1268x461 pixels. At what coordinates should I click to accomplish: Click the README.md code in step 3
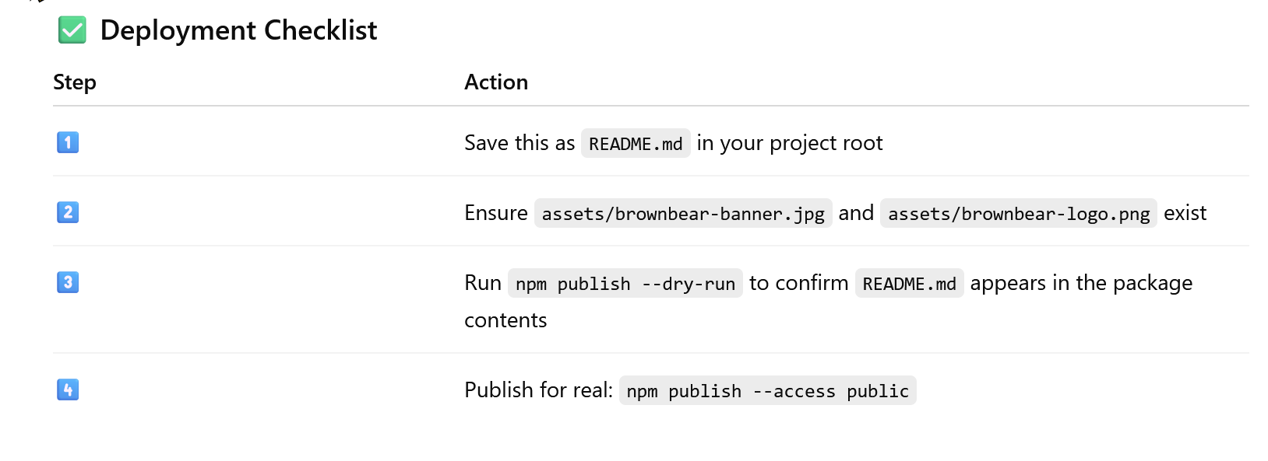(909, 284)
